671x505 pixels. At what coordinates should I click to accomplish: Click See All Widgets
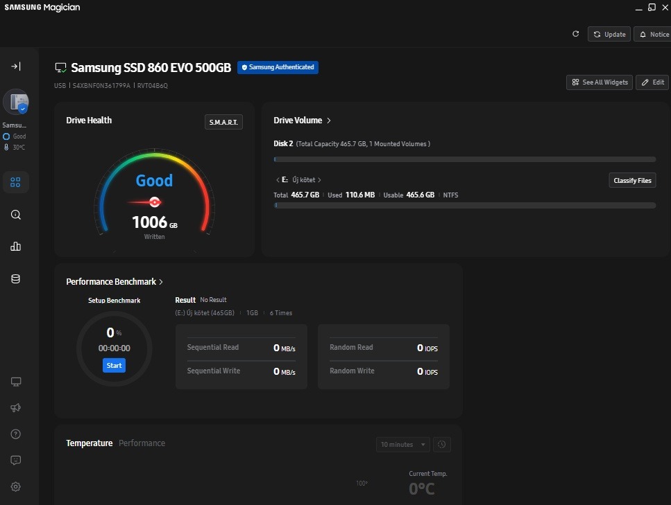tap(600, 82)
